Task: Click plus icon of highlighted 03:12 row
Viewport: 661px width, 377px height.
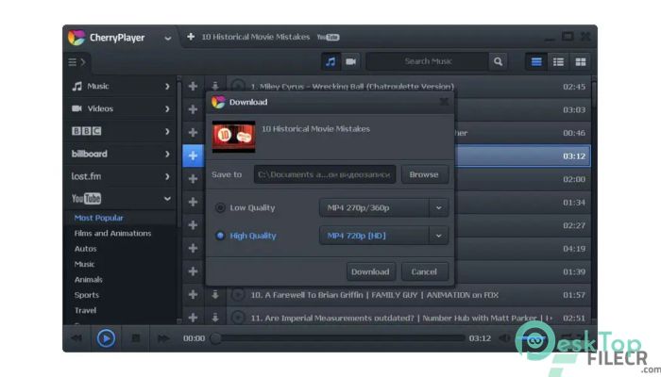Action: coord(193,156)
